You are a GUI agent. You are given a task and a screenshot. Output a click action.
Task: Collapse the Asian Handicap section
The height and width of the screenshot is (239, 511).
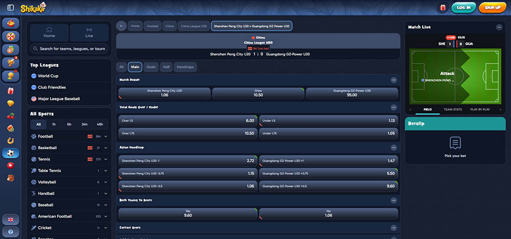click(394, 148)
